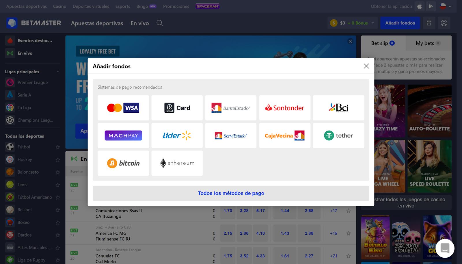The image size is (462, 264).
Task: Favorite Tenis with its star
Action: pyautogui.click(x=58, y=185)
